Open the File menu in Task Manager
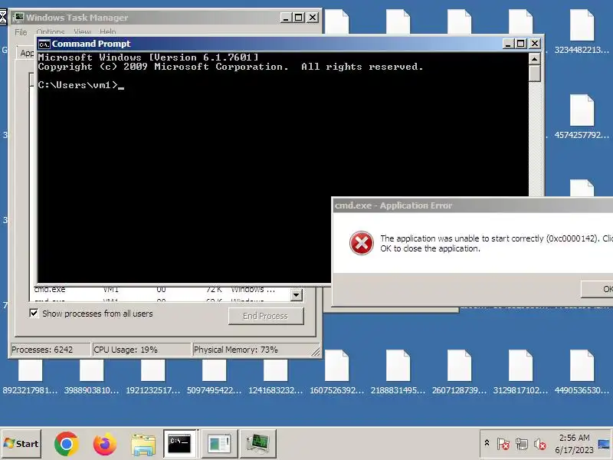 coord(21,31)
